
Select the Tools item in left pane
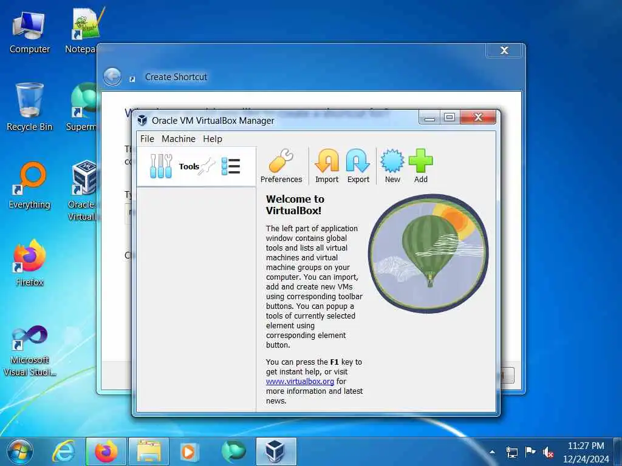click(196, 166)
